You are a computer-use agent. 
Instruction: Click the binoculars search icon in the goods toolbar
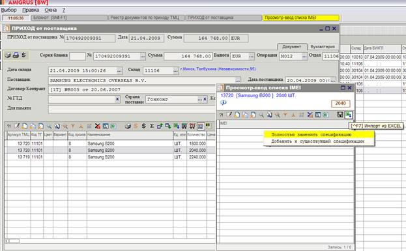[x=57, y=126]
